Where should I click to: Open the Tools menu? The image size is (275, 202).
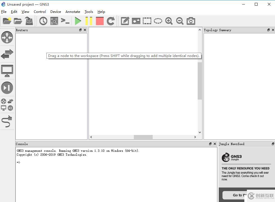[x=89, y=12]
